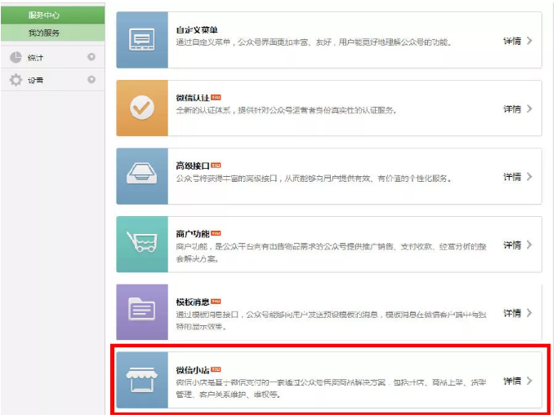The height and width of the screenshot is (419, 557).
Task: Click the 微信小店 title text
Action: coord(193,370)
